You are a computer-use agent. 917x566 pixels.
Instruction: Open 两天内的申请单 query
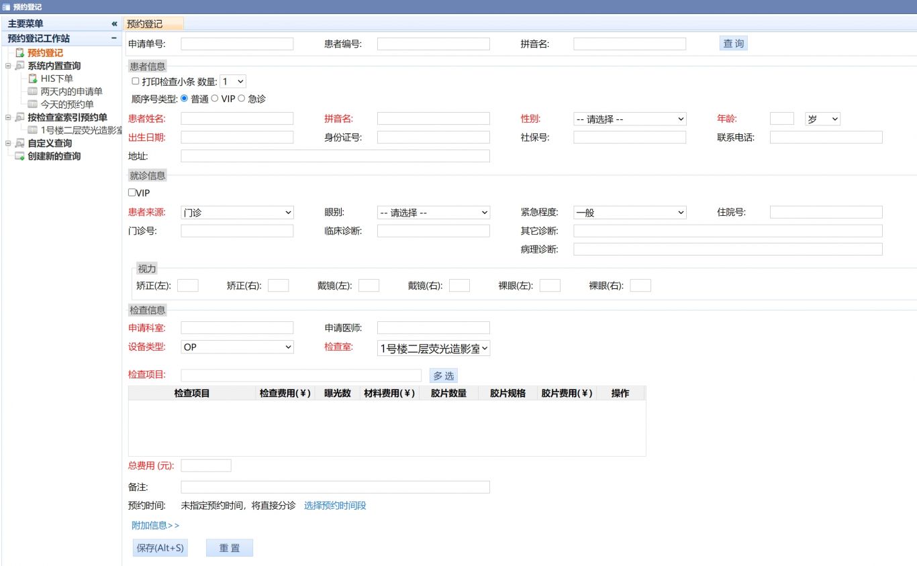(x=72, y=91)
